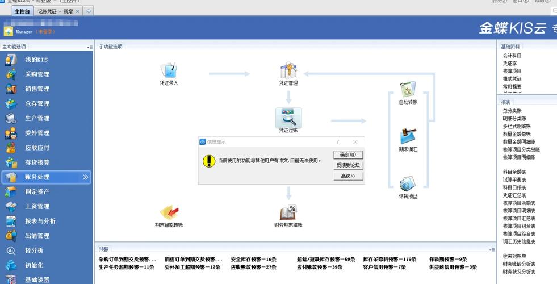View 生产任务超期预警-11条 alert
Viewport: 557px width, 284px height.
coord(127,268)
